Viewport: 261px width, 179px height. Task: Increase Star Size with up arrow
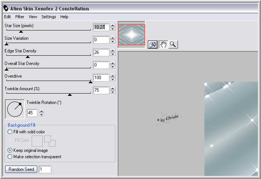pos(113,25)
